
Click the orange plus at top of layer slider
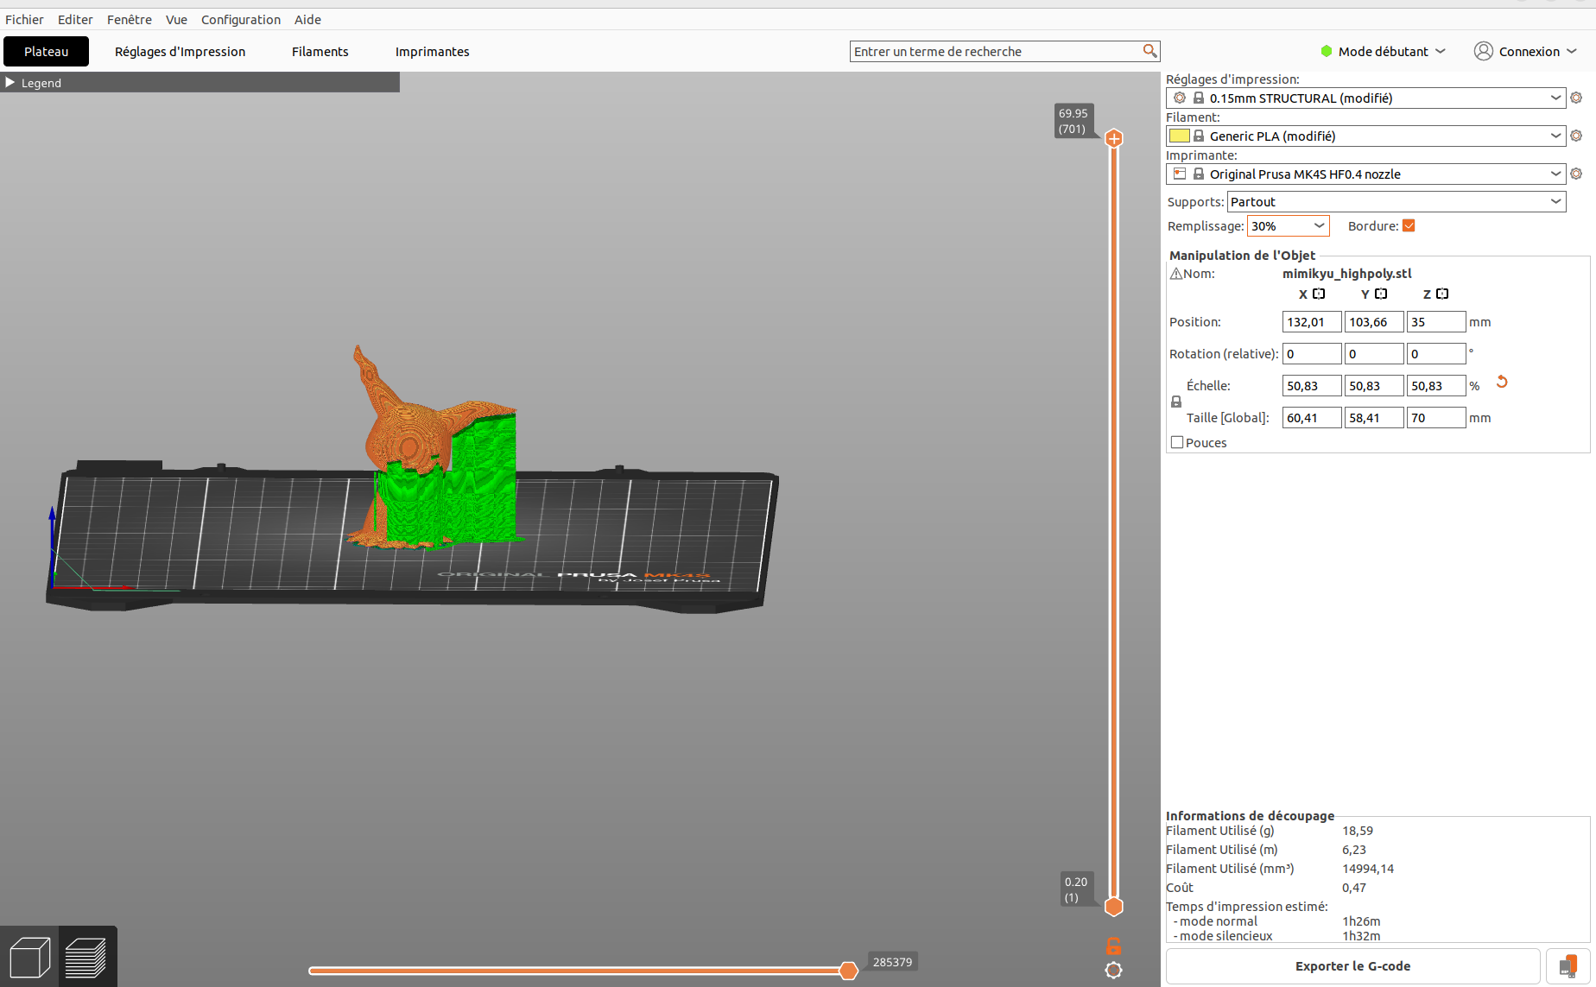1114,138
